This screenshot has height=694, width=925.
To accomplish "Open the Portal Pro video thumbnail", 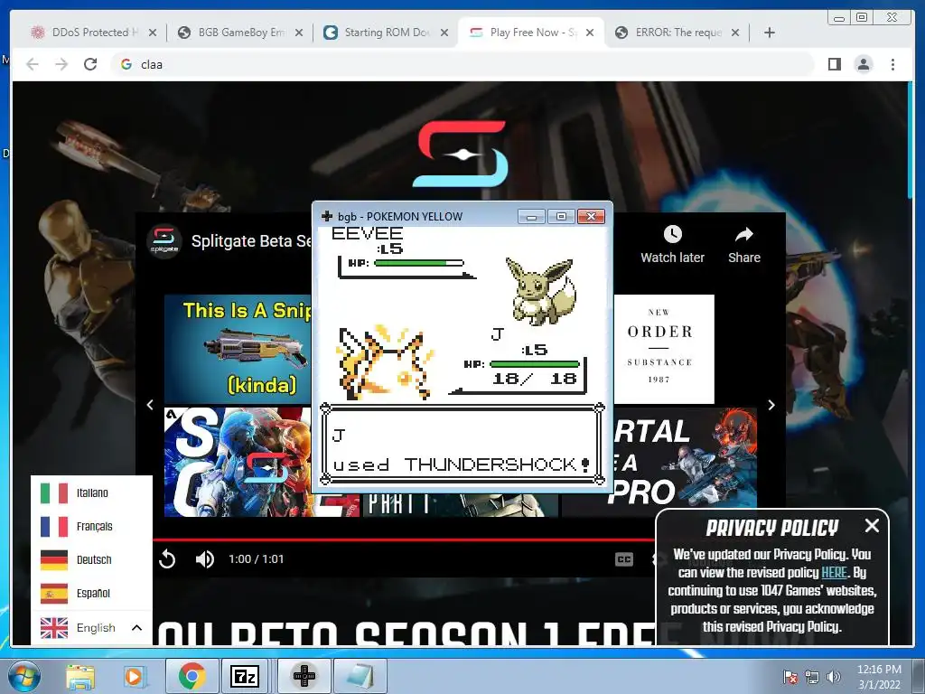I will click(x=685, y=457).
